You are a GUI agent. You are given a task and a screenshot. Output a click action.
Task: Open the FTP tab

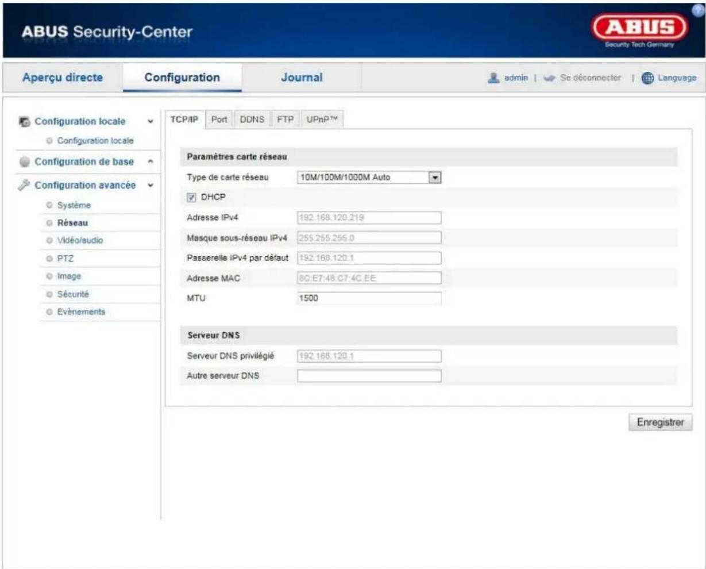tap(285, 120)
